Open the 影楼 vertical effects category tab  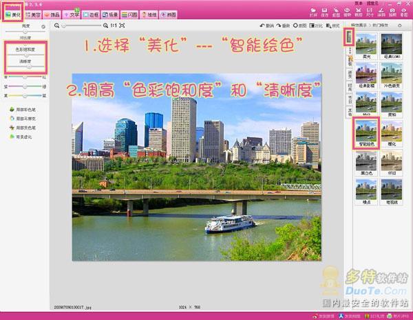[350, 61]
